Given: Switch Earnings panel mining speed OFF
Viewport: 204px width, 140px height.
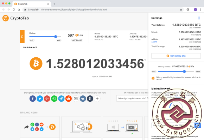Looking at the screenshot, I should tap(154, 71).
